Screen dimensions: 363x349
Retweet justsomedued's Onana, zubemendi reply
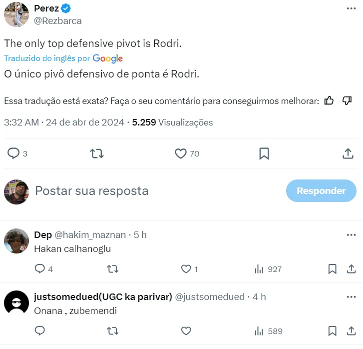click(x=113, y=331)
